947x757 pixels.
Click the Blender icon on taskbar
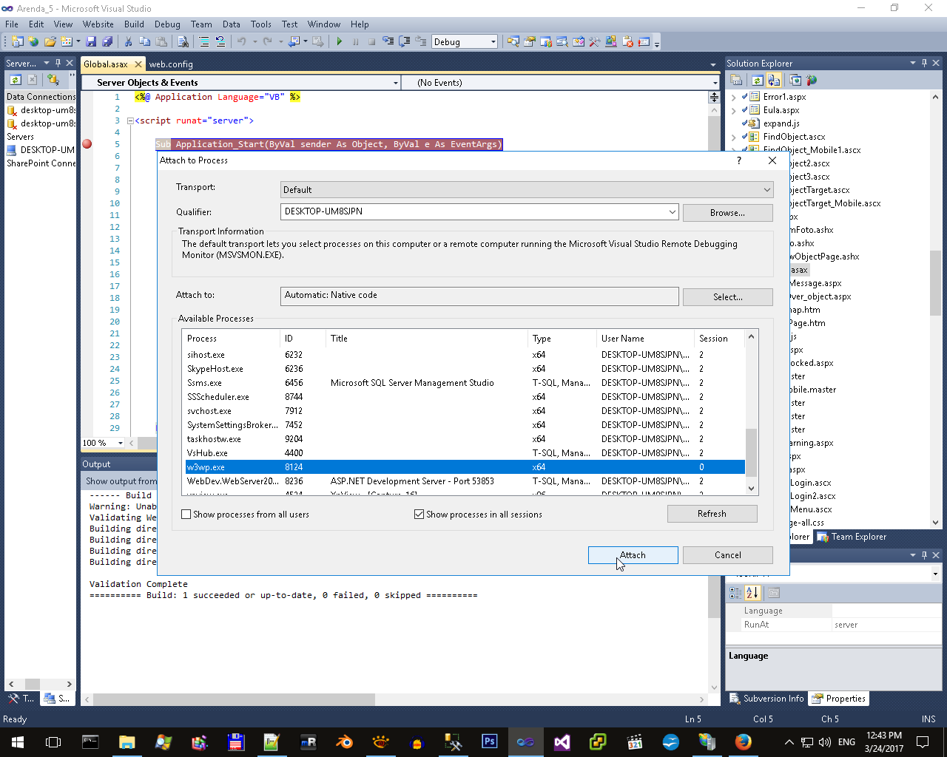coord(344,741)
